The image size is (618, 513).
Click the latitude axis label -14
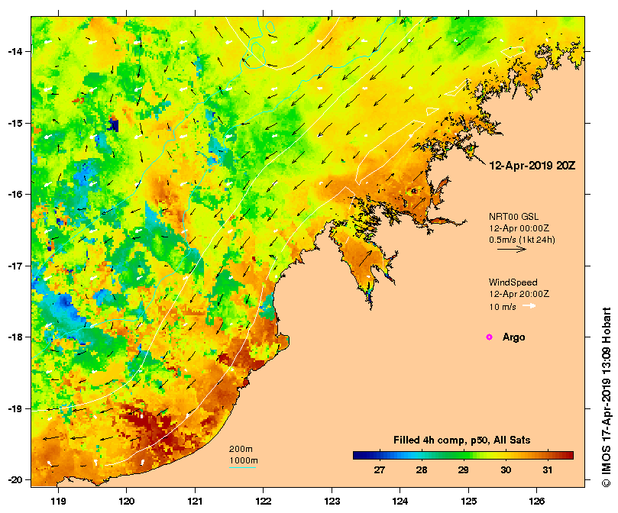click(15, 52)
